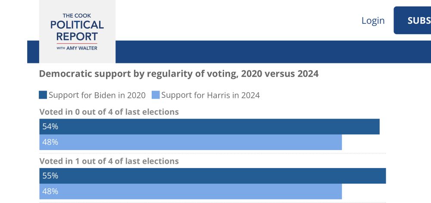This screenshot has width=431, height=203.
Task: Click the 48% Harris bar for 1 of 4
Action: pos(191,191)
